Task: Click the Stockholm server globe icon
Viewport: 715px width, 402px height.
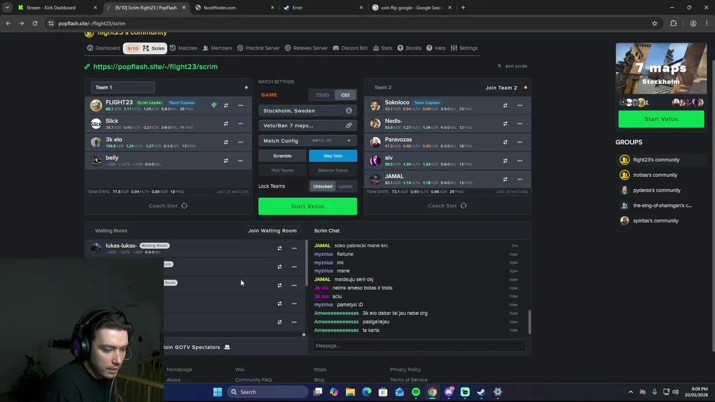Action: [x=349, y=111]
